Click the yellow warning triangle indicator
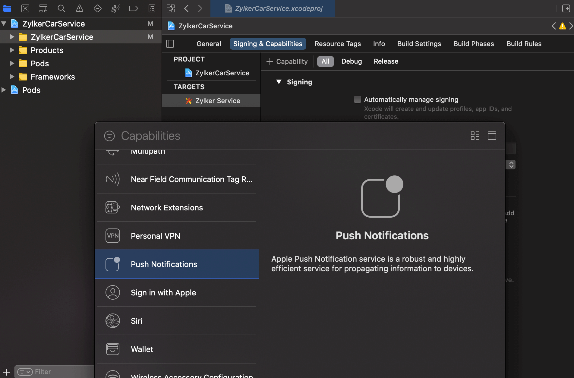Viewport: 574px width, 378px height. [563, 26]
